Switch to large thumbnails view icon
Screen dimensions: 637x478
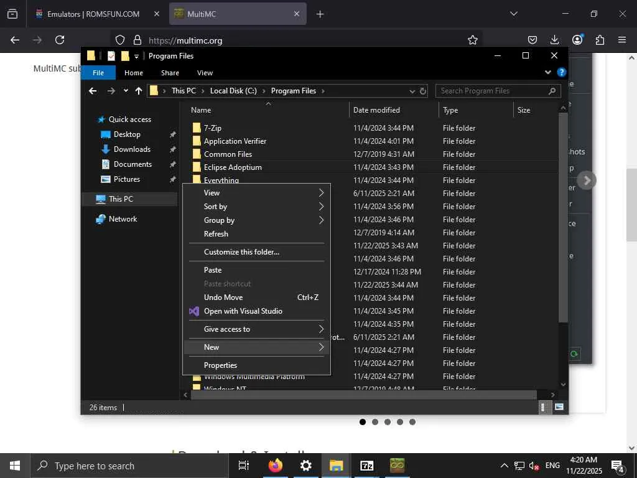click(559, 407)
